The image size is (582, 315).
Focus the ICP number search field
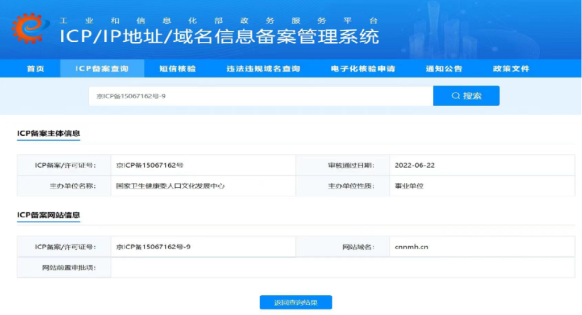pyautogui.click(x=261, y=96)
